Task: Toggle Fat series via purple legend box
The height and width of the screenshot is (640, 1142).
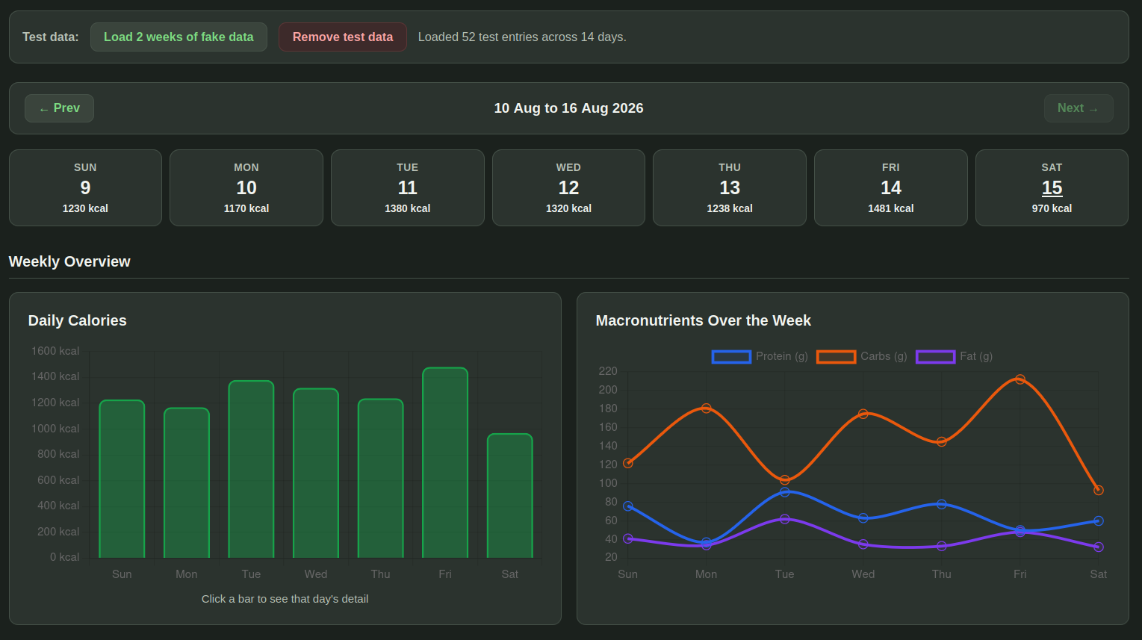Action: click(x=935, y=357)
